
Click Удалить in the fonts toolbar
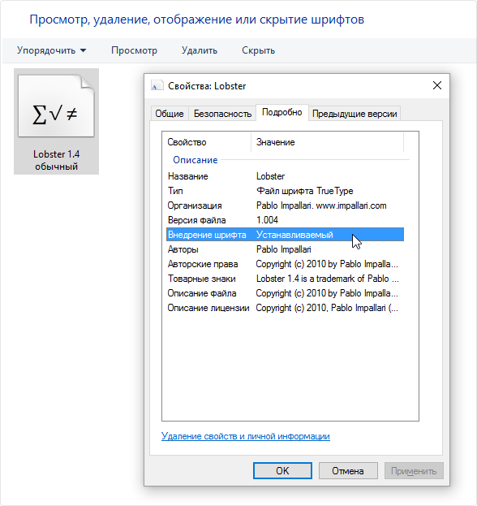[x=200, y=50]
